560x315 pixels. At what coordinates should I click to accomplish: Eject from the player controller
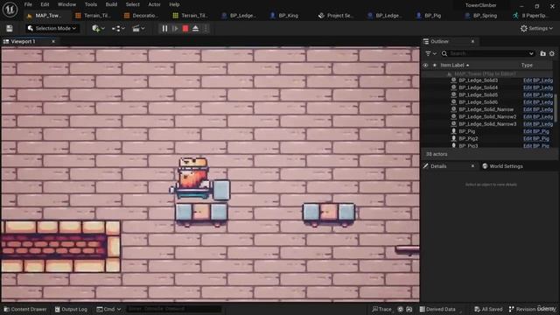[195, 29]
